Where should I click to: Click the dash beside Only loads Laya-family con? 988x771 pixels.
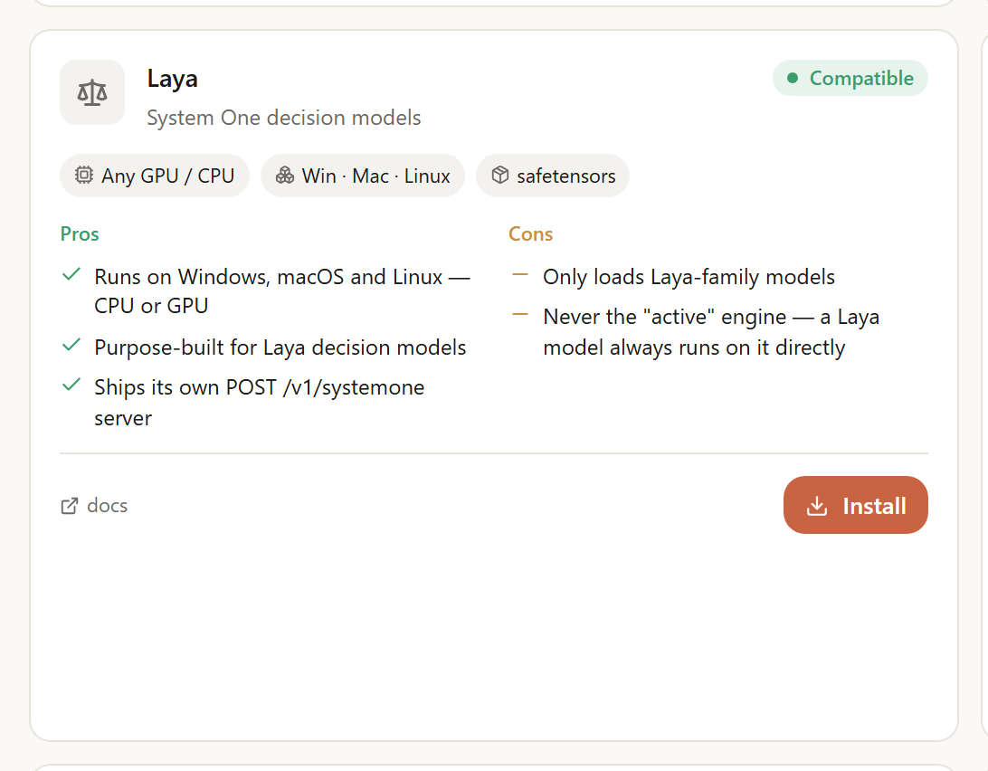coord(520,274)
